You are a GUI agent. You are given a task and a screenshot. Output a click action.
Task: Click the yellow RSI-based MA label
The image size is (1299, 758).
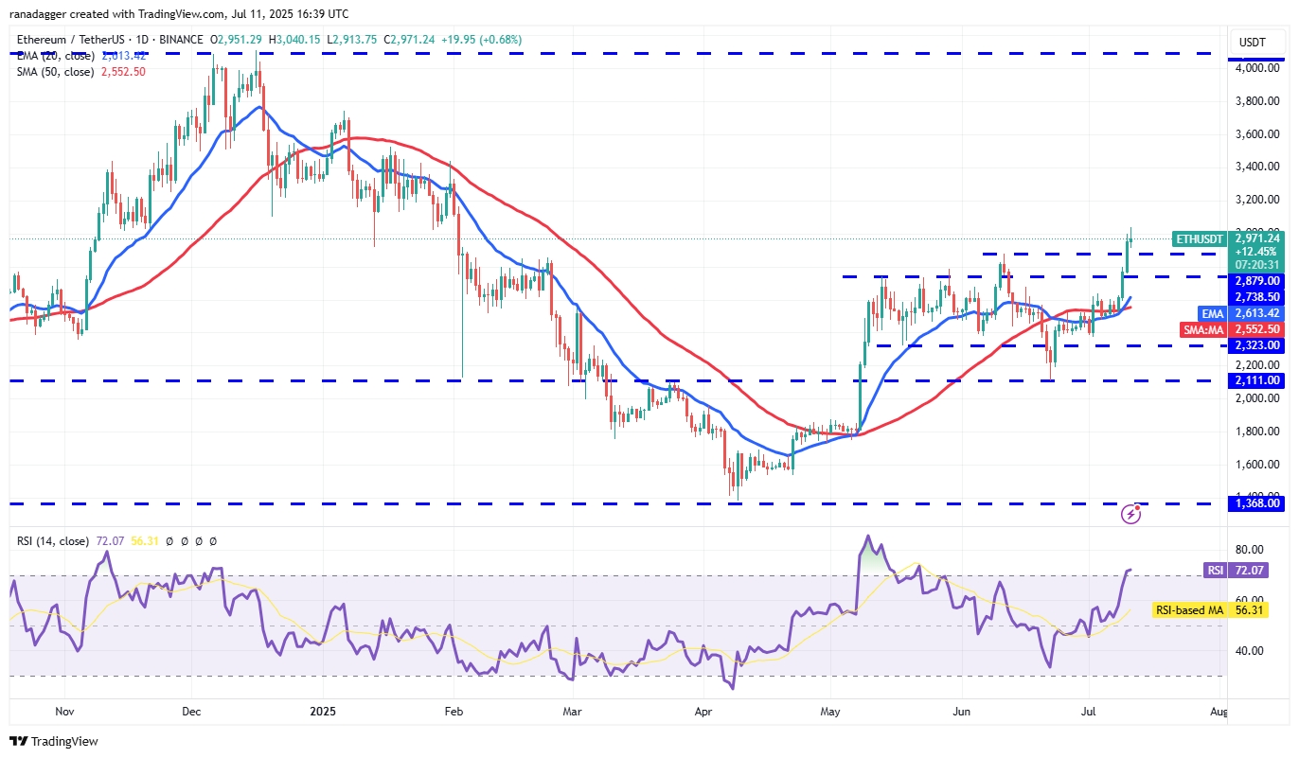tap(1189, 610)
